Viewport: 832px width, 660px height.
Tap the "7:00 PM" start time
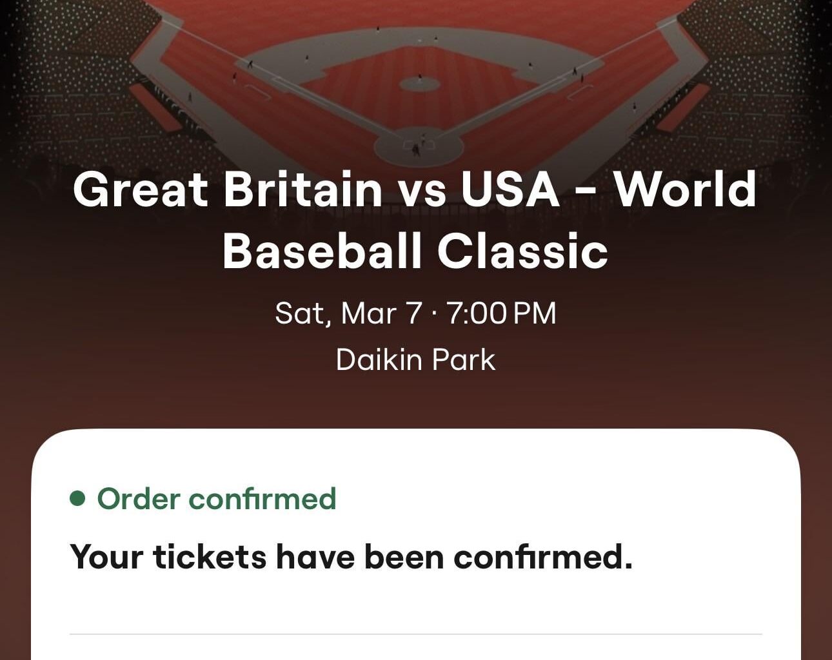pos(501,314)
